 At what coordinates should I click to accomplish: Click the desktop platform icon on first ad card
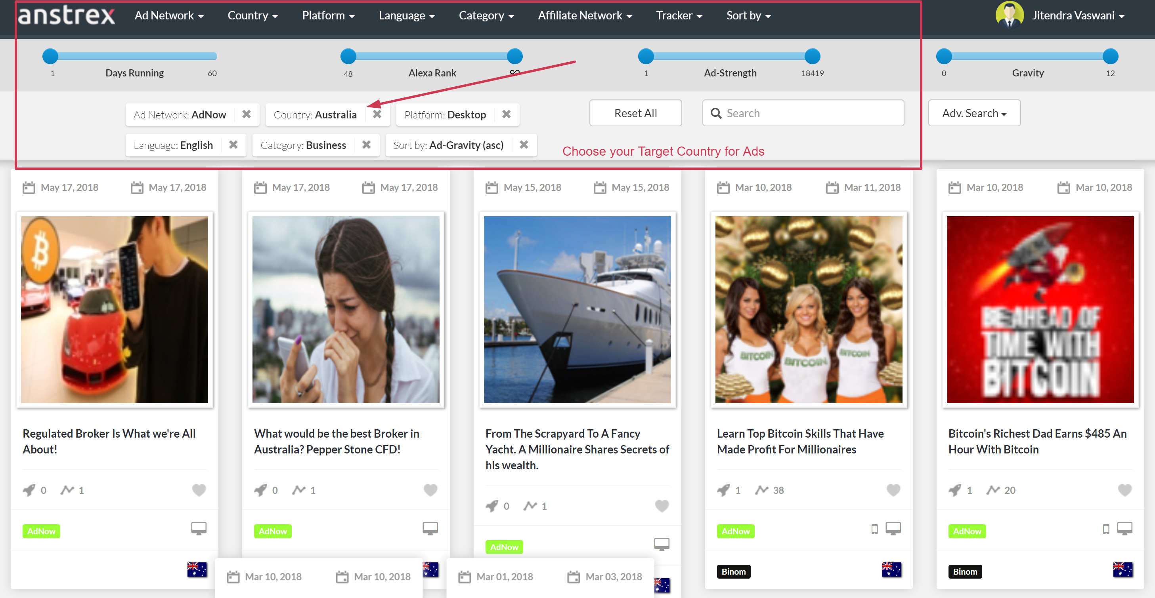pyautogui.click(x=199, y=528)
